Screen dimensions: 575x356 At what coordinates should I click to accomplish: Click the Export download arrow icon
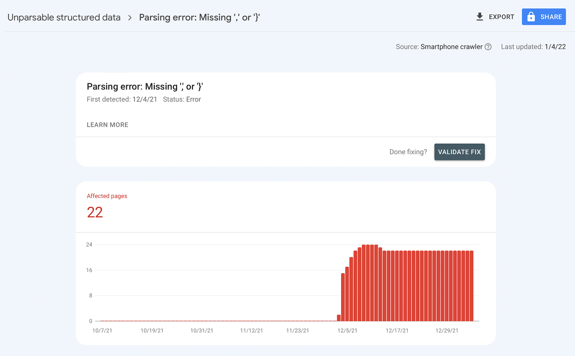click(x=479, y=17)
